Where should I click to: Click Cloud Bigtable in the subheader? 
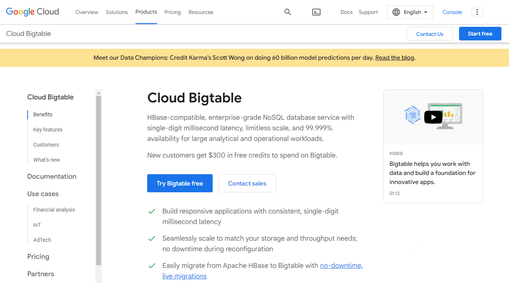[28, 34]
